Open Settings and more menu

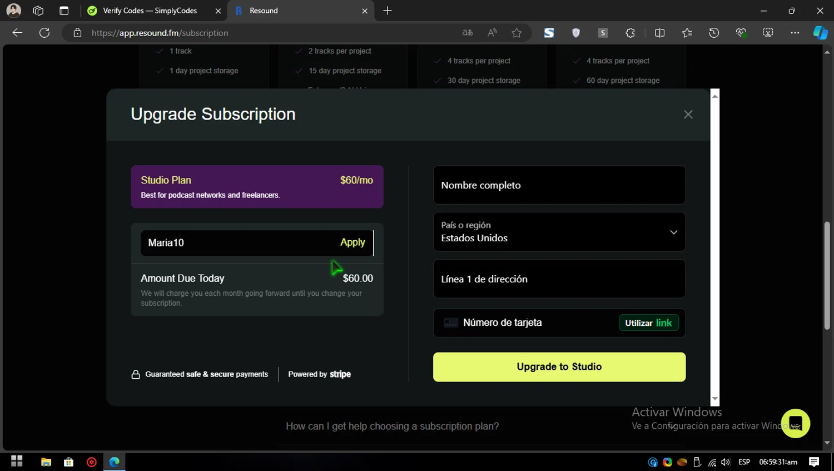(x=795, y=33)
